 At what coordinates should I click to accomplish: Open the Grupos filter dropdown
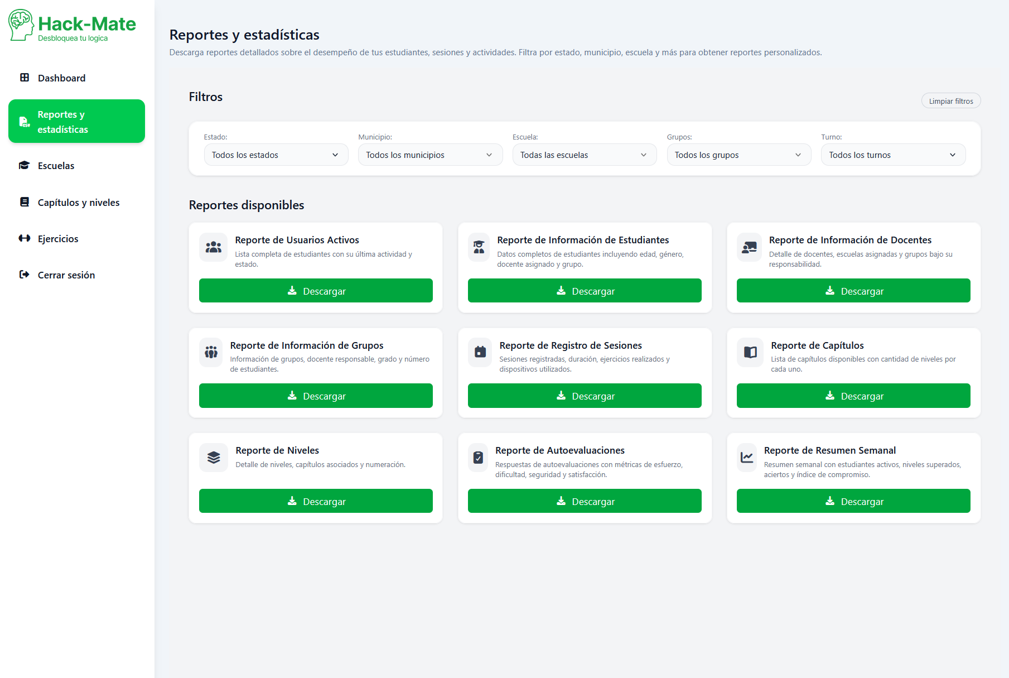pyautogui.click(x=738, y=155)
